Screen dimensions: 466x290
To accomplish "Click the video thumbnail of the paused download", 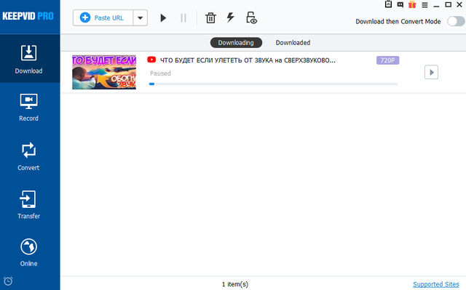I will point(104,72).
